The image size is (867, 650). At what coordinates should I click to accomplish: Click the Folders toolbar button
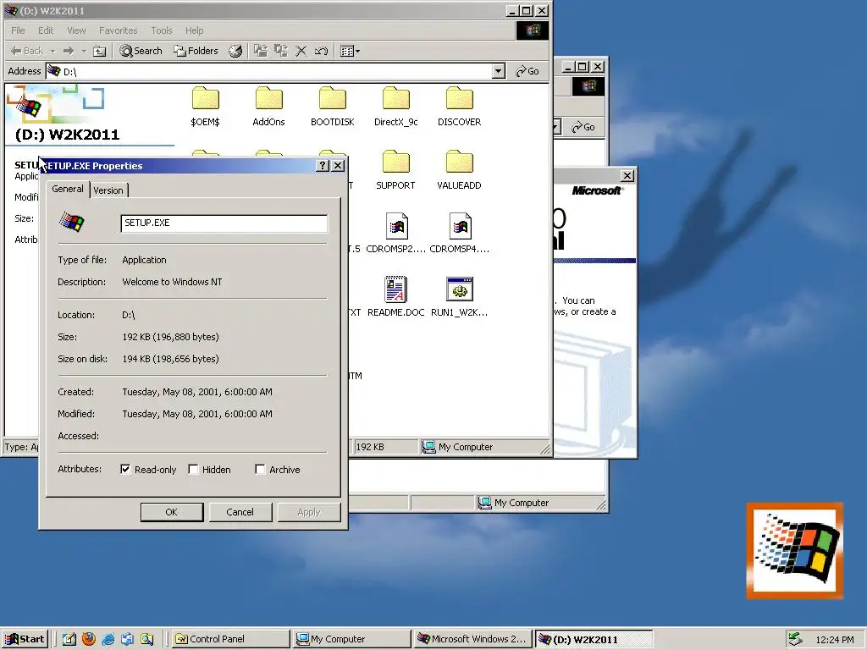click(196, 52)
